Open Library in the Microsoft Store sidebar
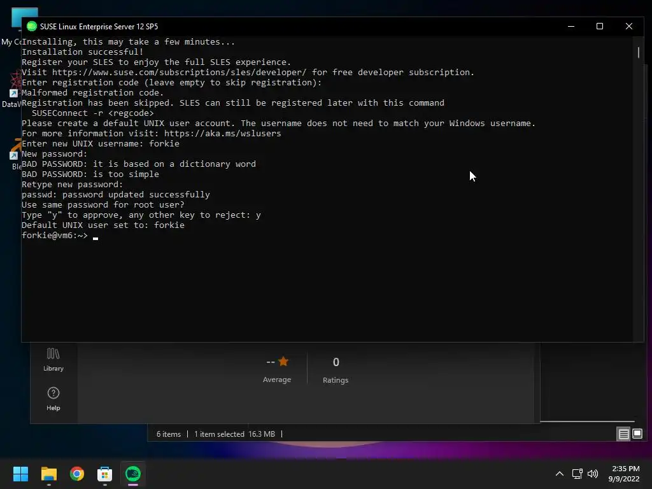 point(53,360)
